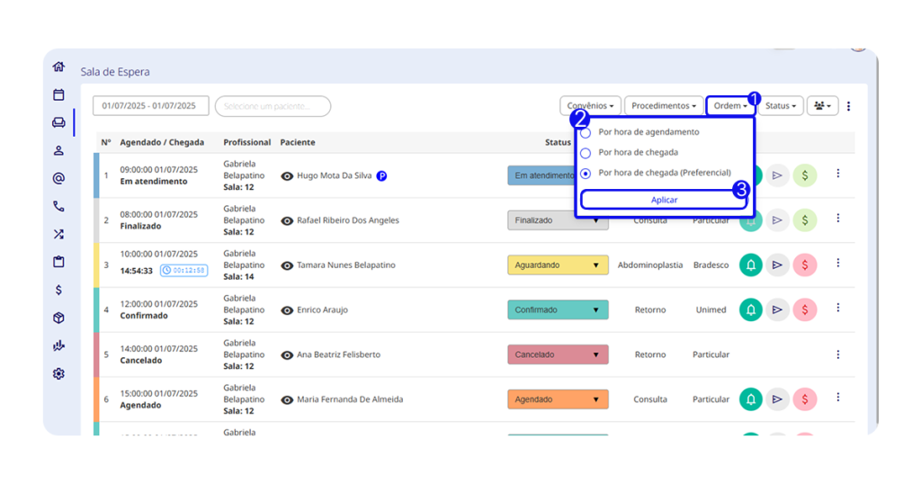921x484 pixels.
Task: Click eye icon for Ana Beatriz Felisberto
Action: click(287, 355)
